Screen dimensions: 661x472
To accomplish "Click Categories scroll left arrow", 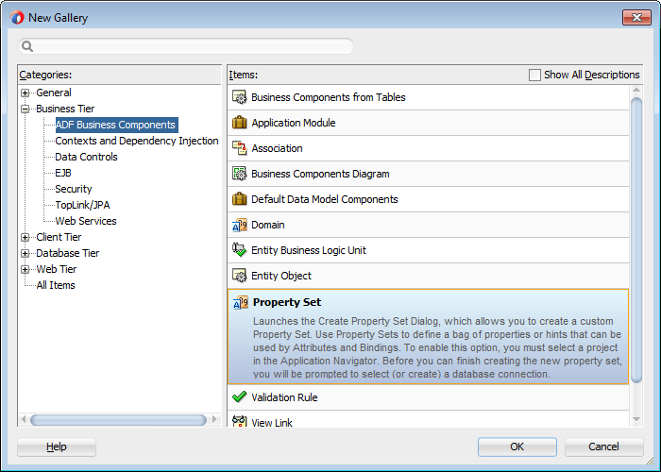I will click(24, 420).
